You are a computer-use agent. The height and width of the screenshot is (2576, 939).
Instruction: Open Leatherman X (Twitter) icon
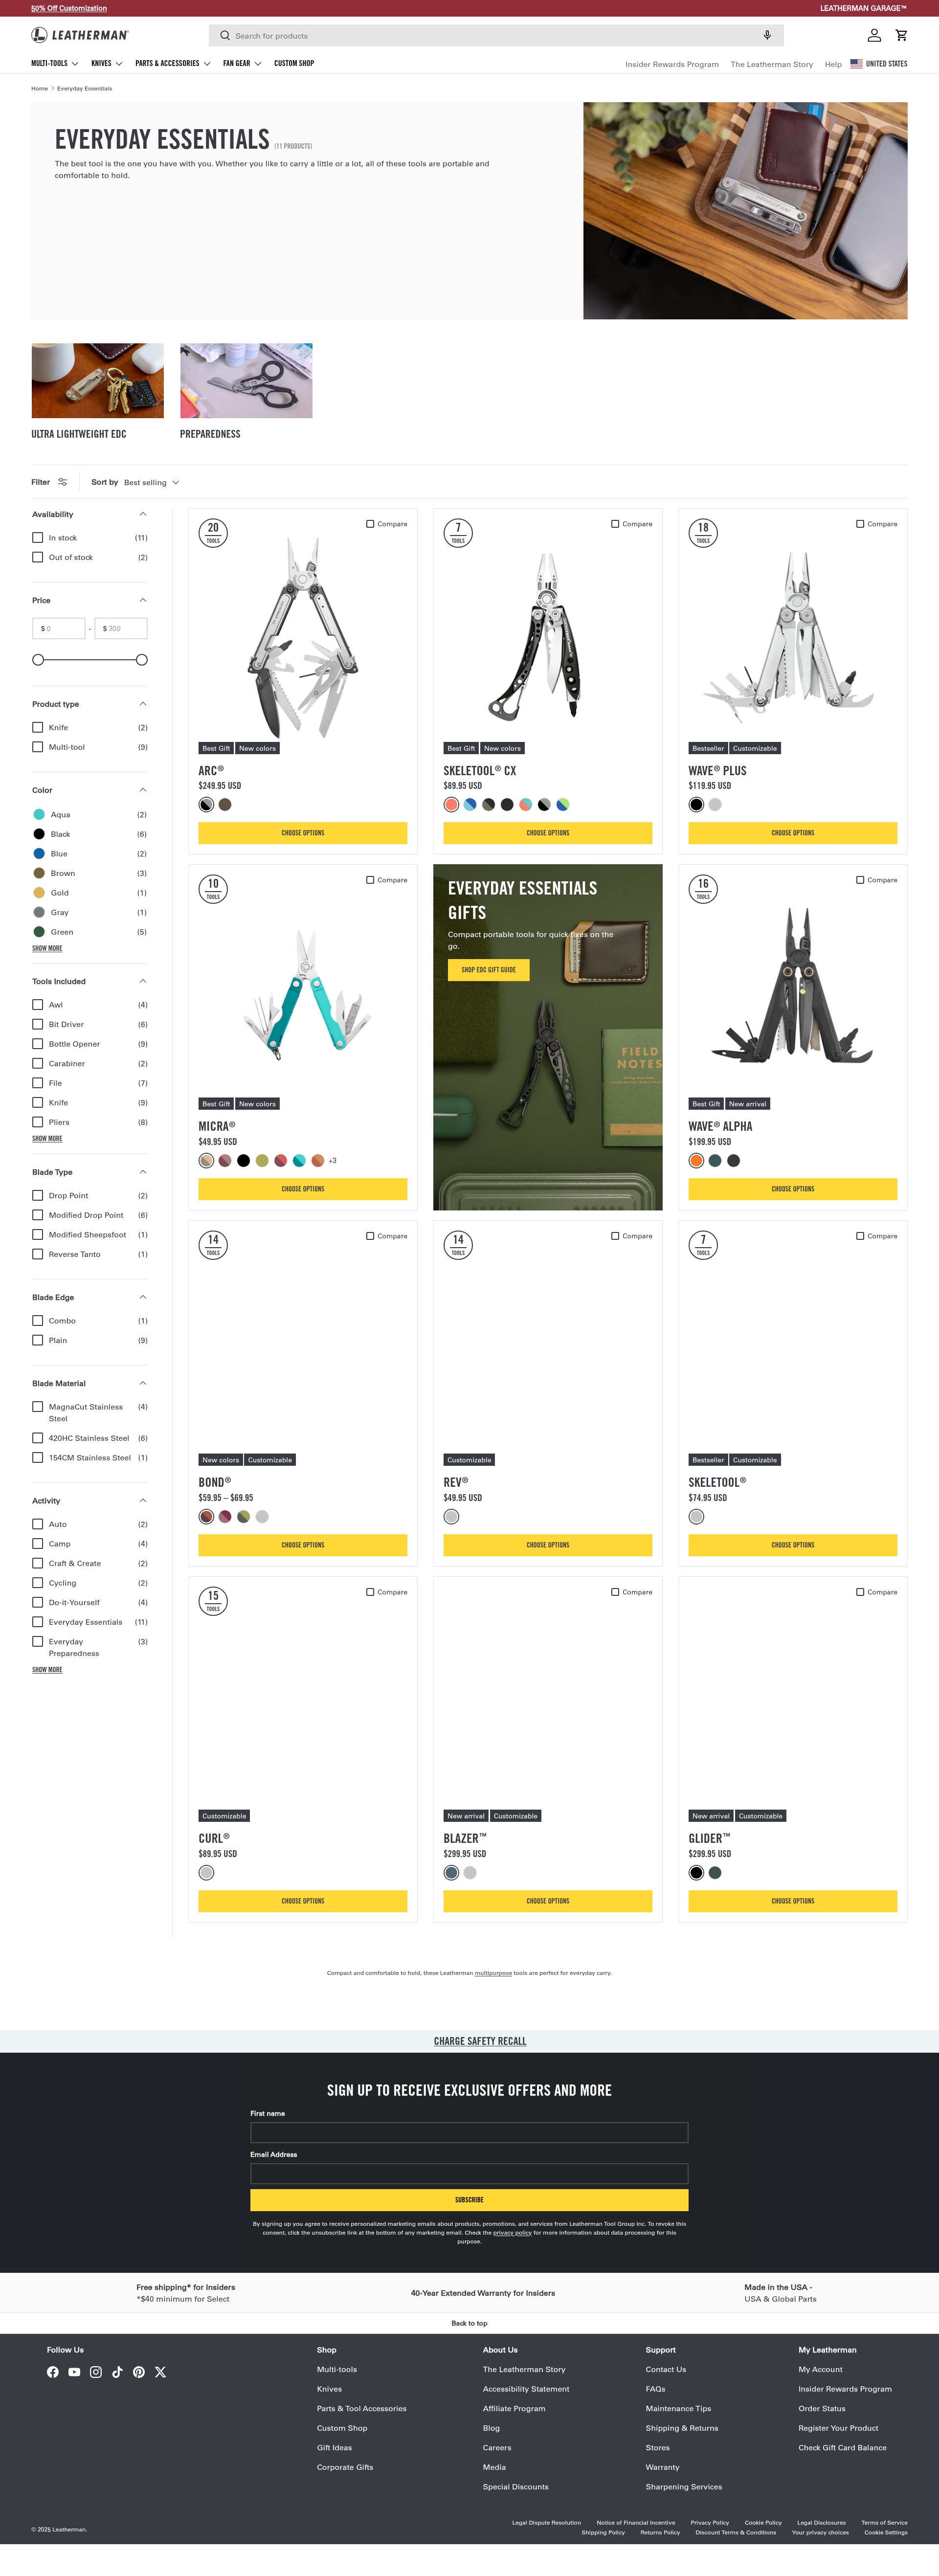pyautogui.click(x=160, y=2372)
